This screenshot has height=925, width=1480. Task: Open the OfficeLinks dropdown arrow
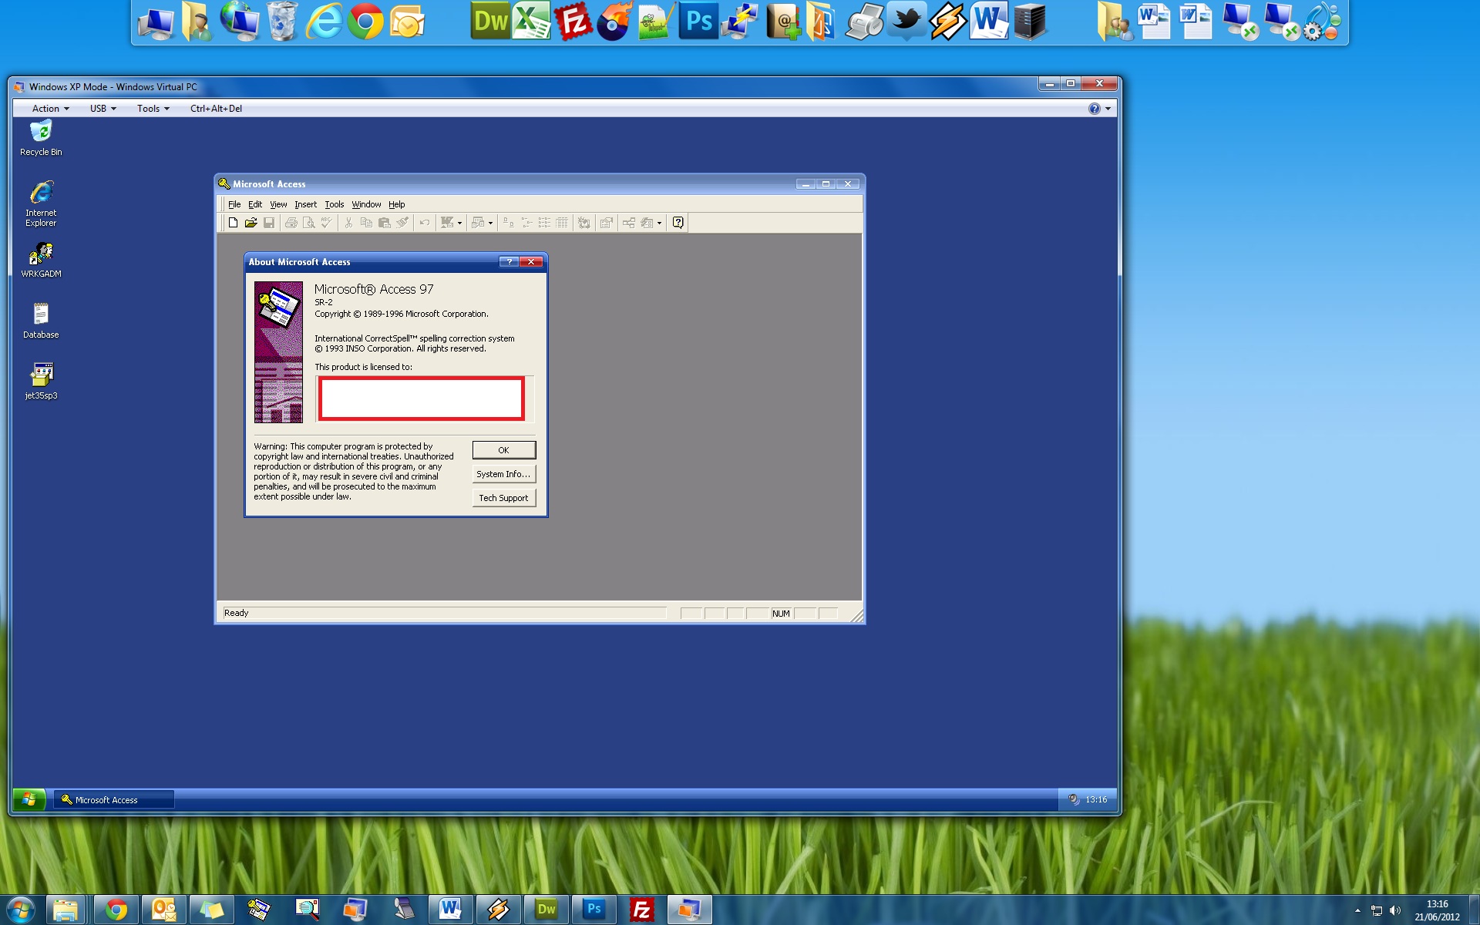(459, 223)
